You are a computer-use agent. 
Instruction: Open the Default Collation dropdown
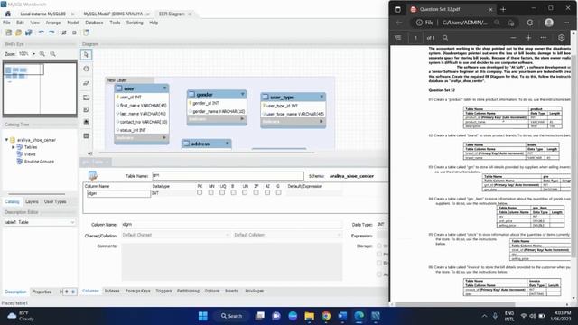(x=287, y=235)
